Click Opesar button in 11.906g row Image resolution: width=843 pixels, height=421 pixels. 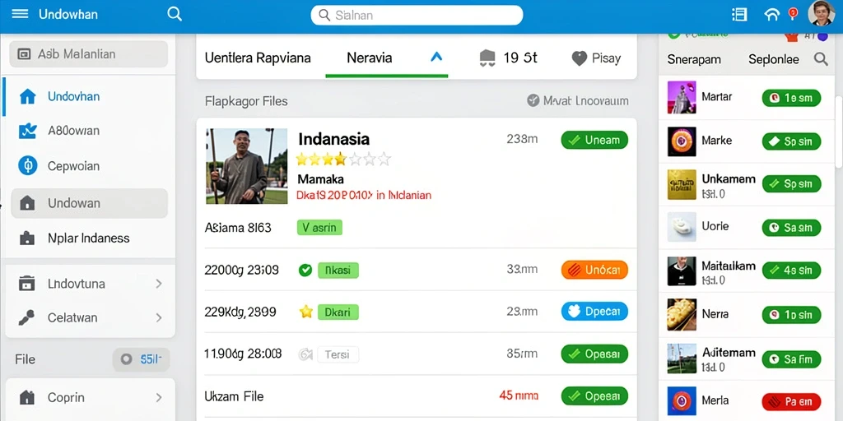594,354
